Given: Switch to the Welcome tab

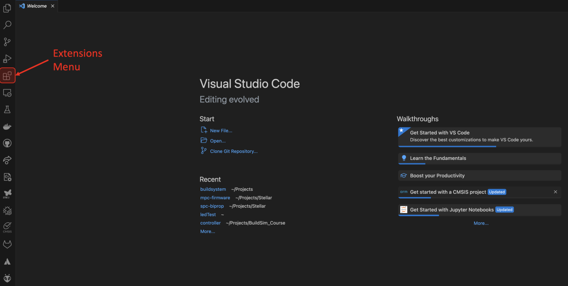Looking at the screenshot, I should [37, 6].
